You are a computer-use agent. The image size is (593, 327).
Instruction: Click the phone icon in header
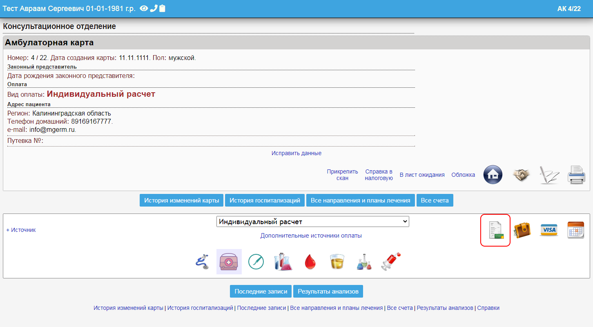[x=154, y=9]
